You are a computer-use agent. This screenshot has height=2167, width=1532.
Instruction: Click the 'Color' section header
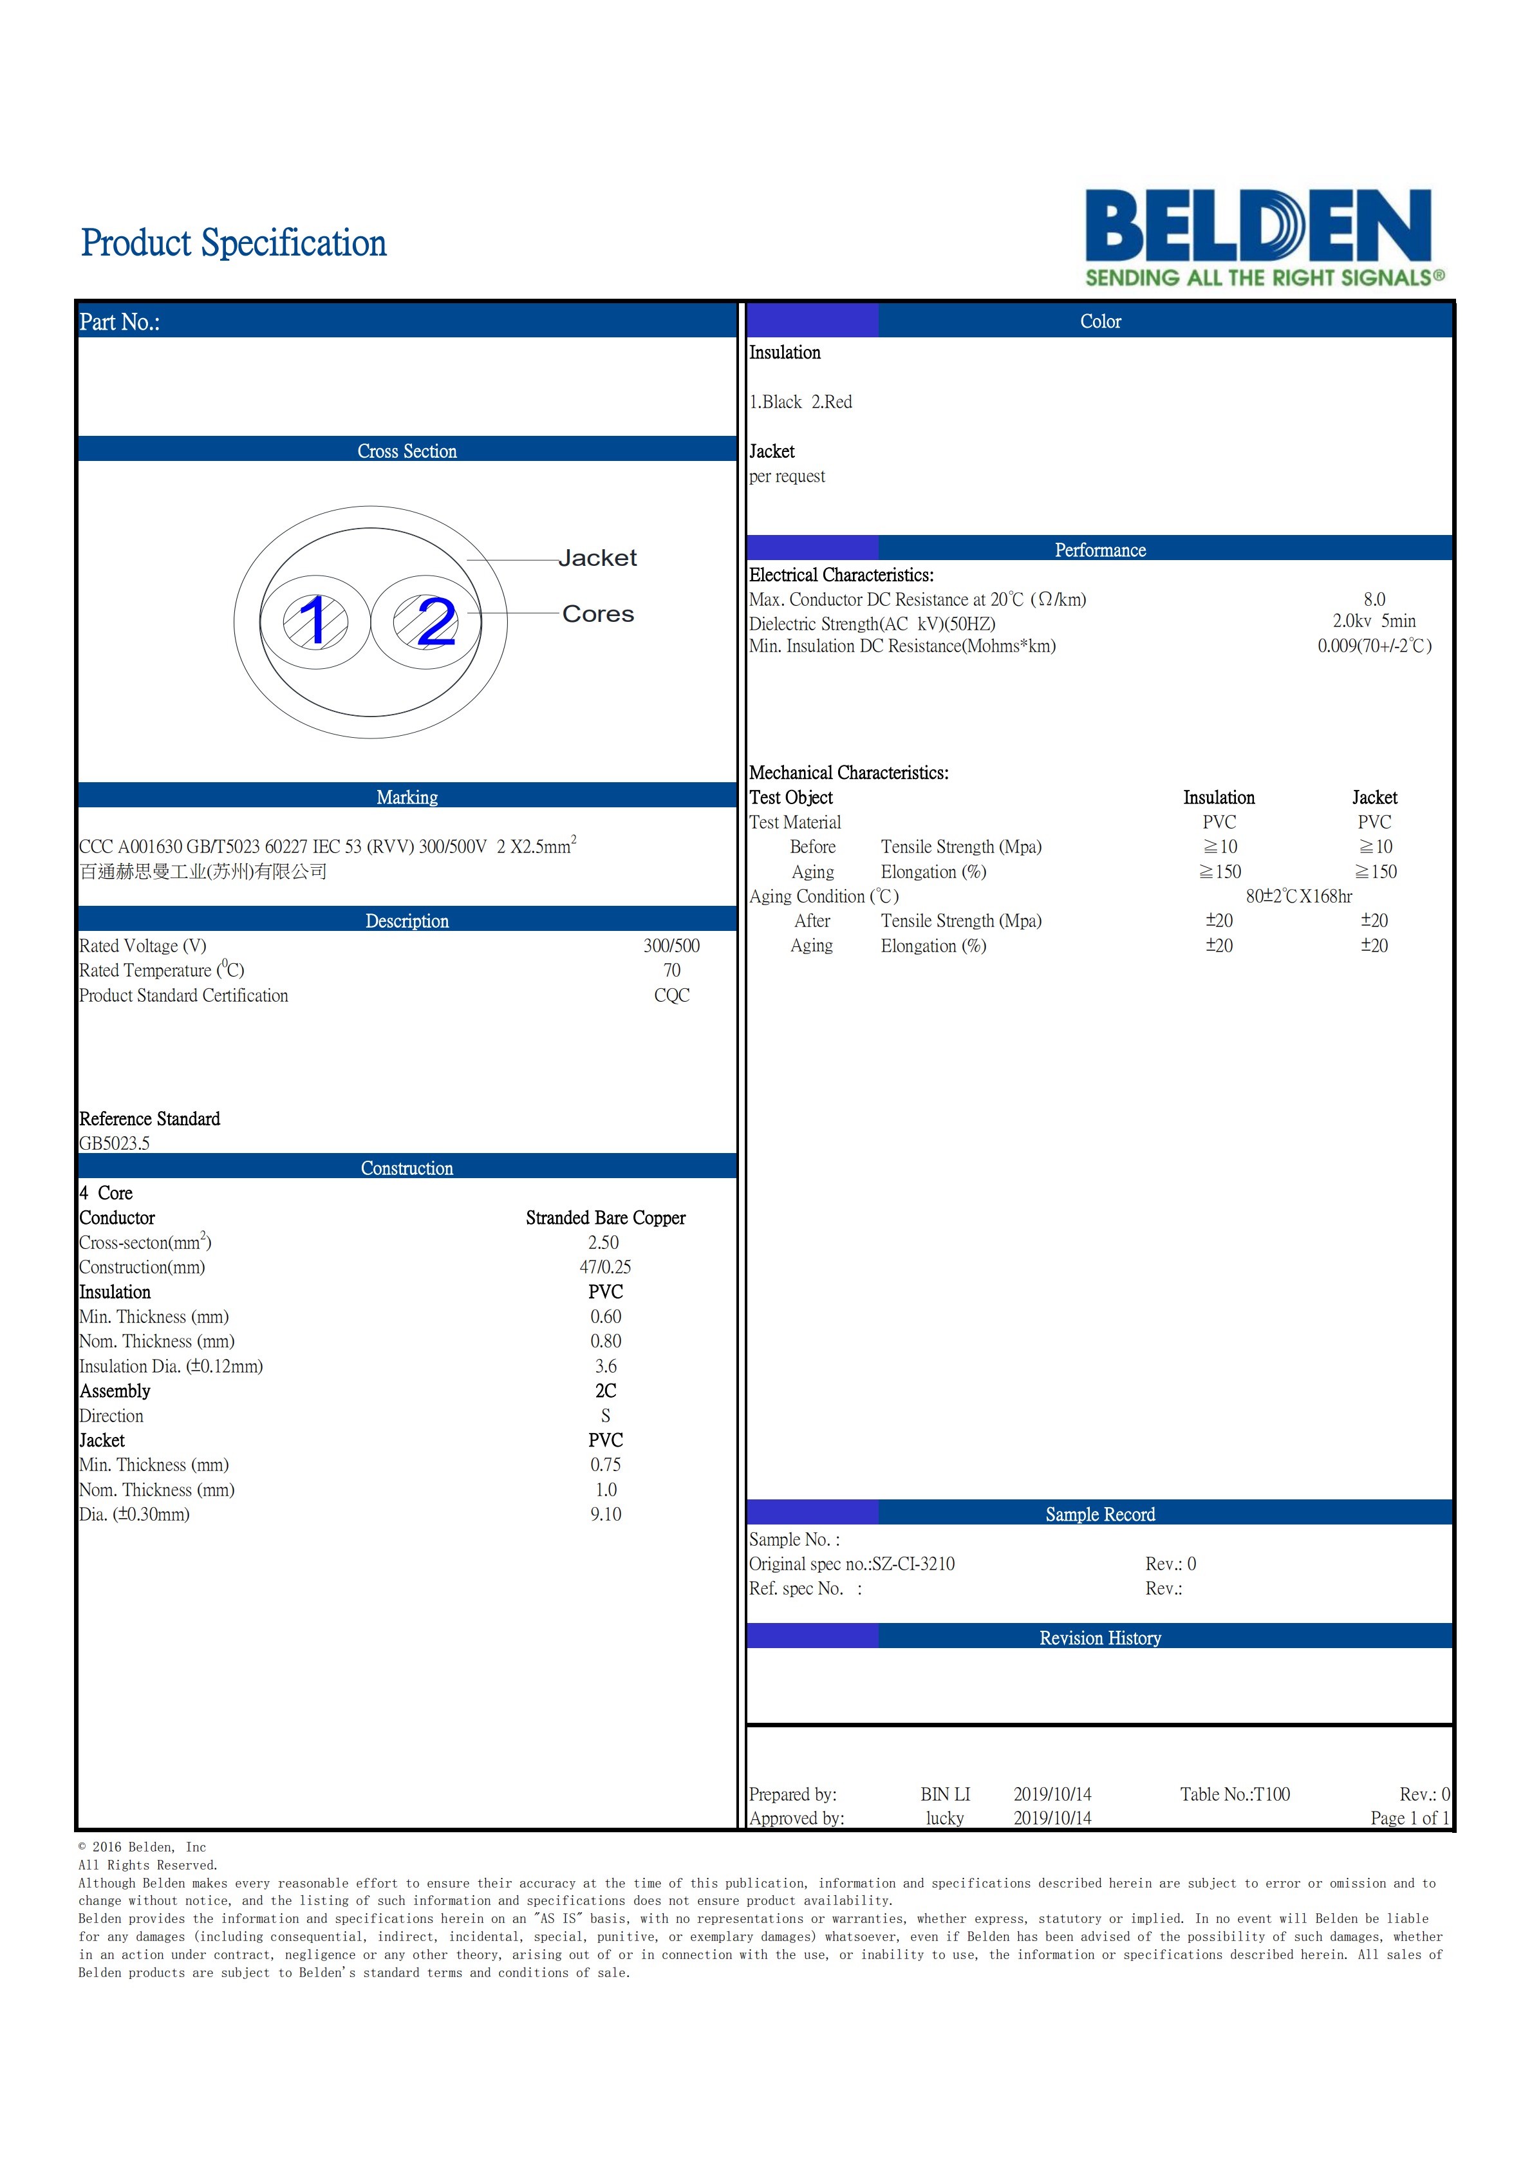coord(1099,321)
